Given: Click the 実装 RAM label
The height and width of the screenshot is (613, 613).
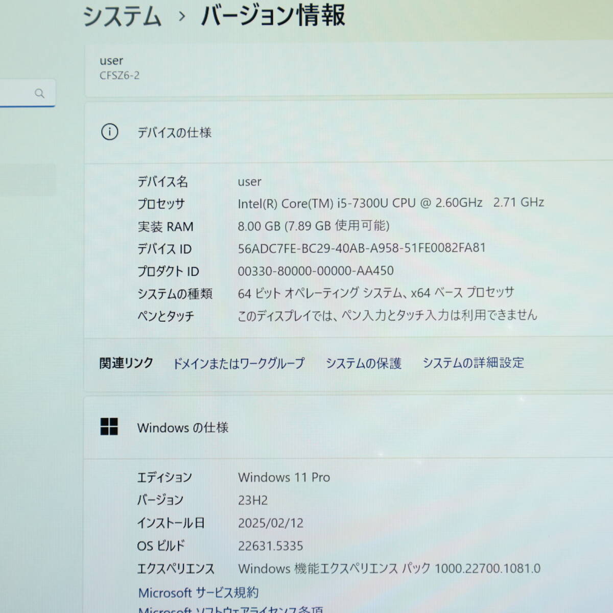Looking at the screenshot, I should pos(166,226).
